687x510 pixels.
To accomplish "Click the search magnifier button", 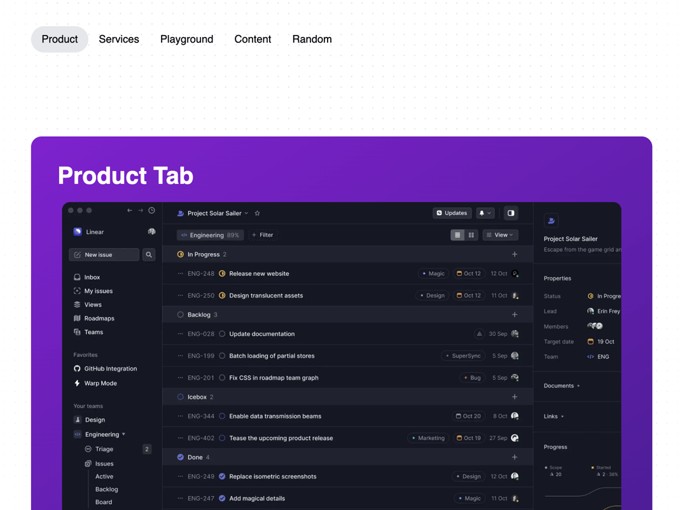I will (x=149, y=254).
